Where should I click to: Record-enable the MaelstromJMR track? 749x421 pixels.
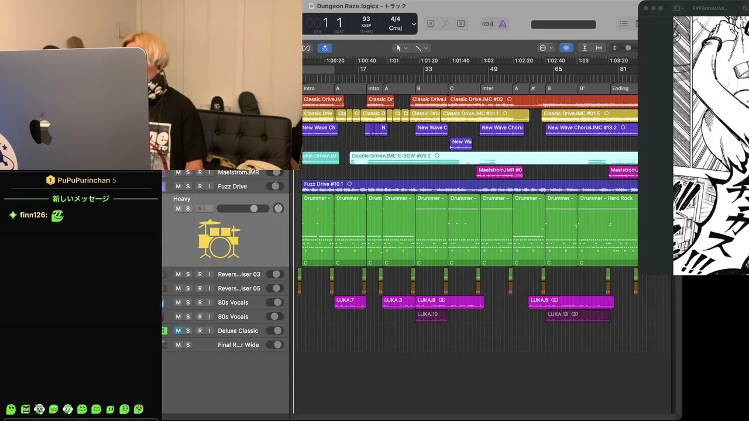click(x=200, y=172)
